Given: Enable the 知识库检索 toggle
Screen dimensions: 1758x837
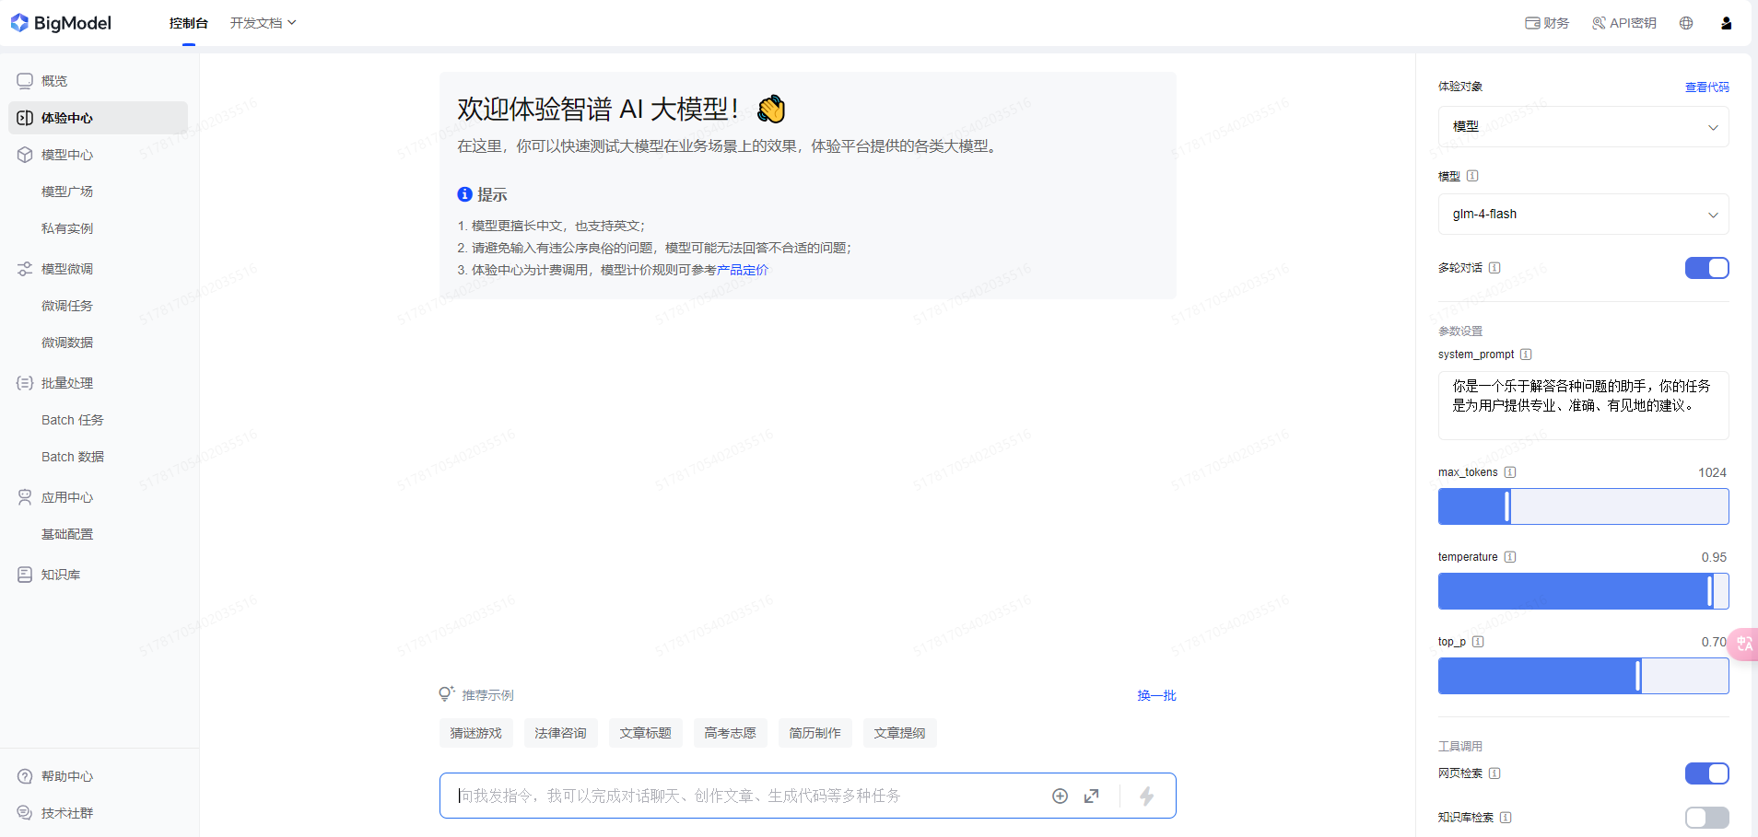Looking at the screenshot, I should (x=1707, y=818).
